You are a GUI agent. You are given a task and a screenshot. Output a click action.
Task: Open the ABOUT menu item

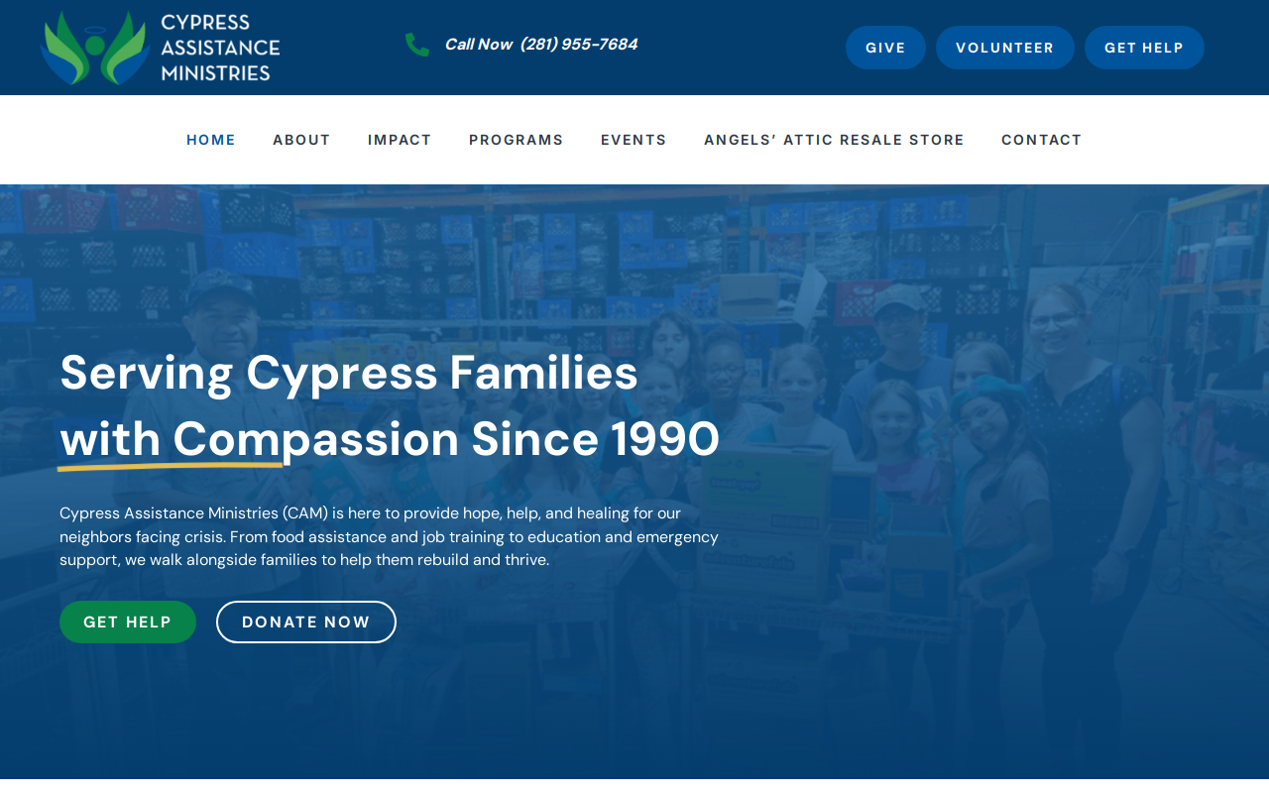click(301, 140)
